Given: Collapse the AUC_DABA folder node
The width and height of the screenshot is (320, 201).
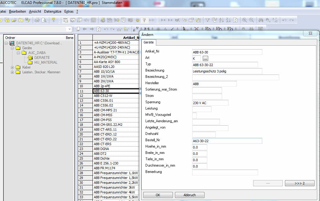Looking at the screenshot, I should pos(18,53).
